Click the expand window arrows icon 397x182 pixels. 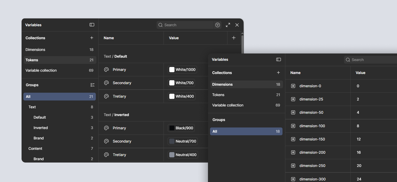(228, 25)
